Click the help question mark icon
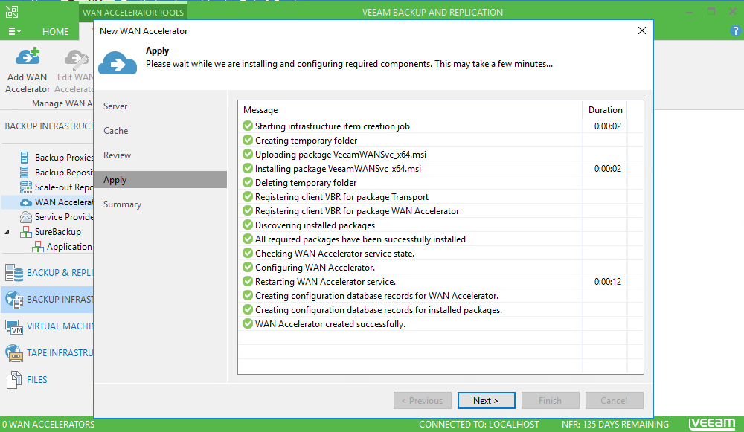Viewport: 744px width, 432px height. point(735,31)
